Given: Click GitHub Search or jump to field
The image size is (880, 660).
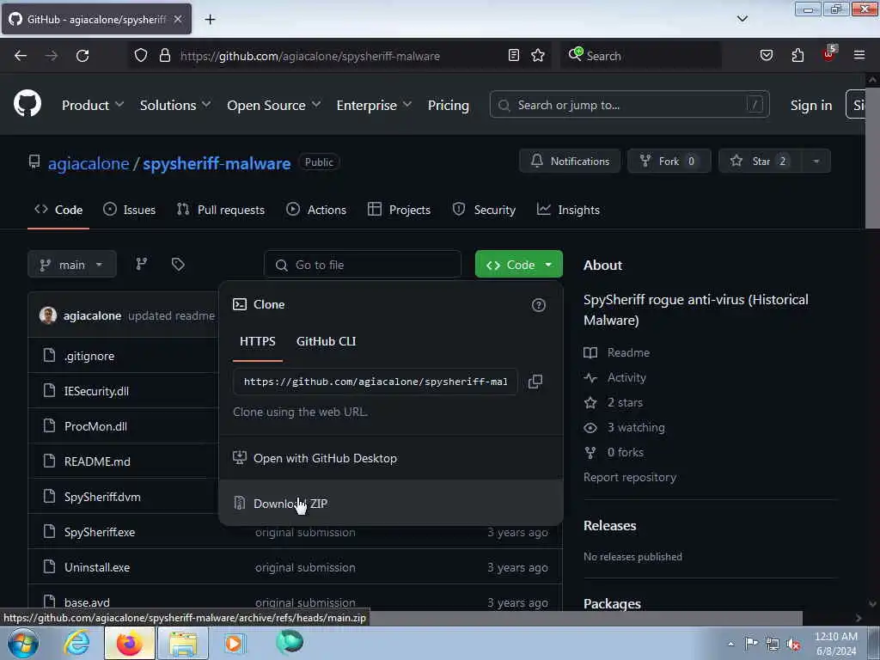Looking at the screenshot, I should click(x=629, y=105).
